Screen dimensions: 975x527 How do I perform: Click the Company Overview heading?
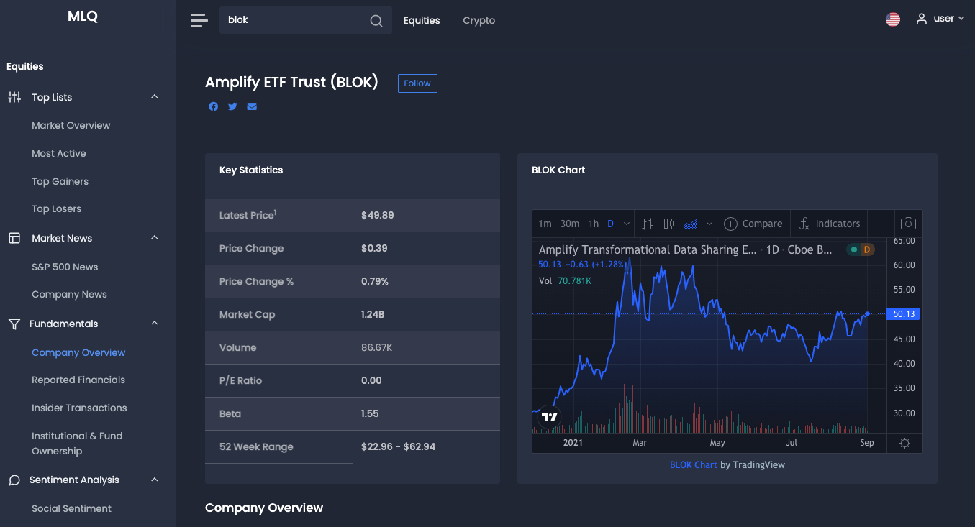(x=264, y=508)
